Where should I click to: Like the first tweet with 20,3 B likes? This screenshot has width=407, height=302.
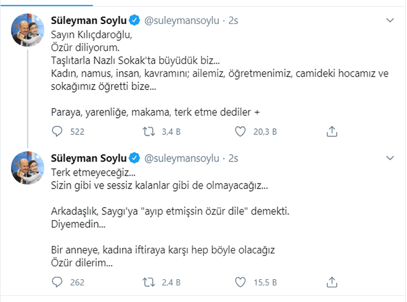pyautogui.click(x=242, y=131)
